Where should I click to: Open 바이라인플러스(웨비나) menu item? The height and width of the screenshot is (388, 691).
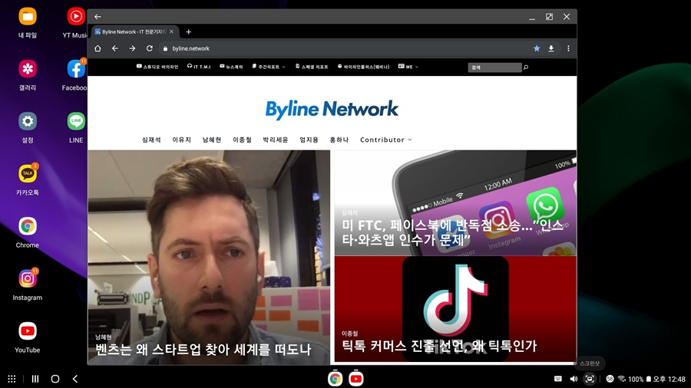pyautogui.click(x=364, y=67)
